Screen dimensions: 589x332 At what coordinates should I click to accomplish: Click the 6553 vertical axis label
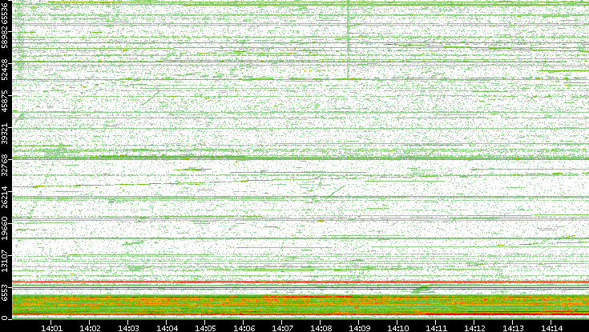pyautogui.click(x=4, y=291)
